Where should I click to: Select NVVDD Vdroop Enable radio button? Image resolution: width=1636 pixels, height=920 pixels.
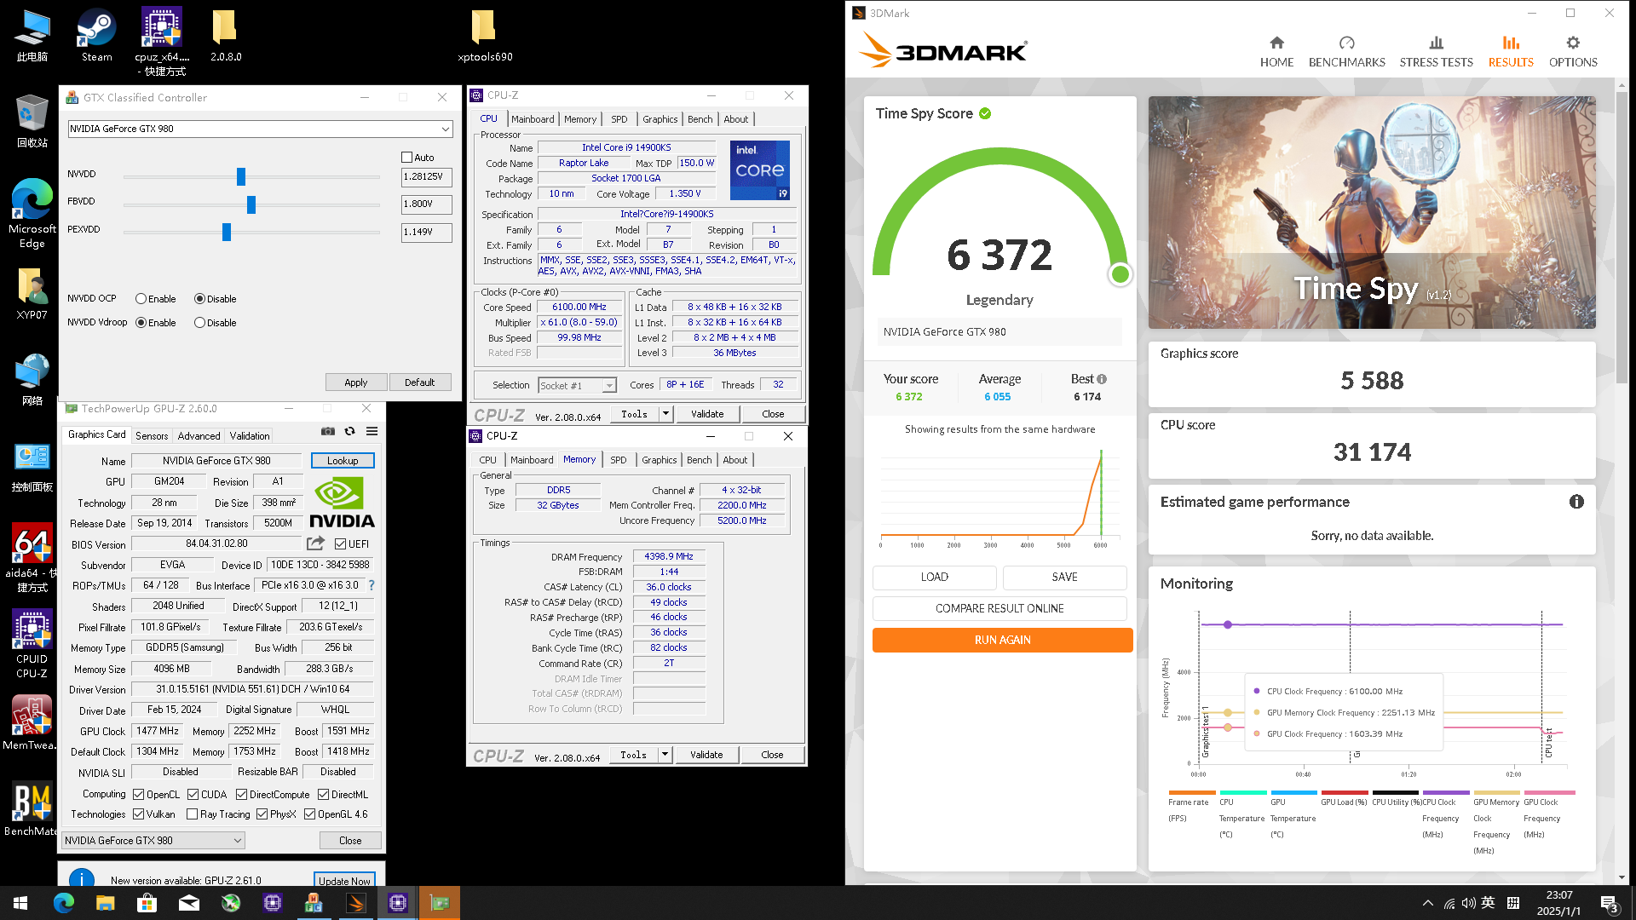pyautogui.click(x=141, y=323)
